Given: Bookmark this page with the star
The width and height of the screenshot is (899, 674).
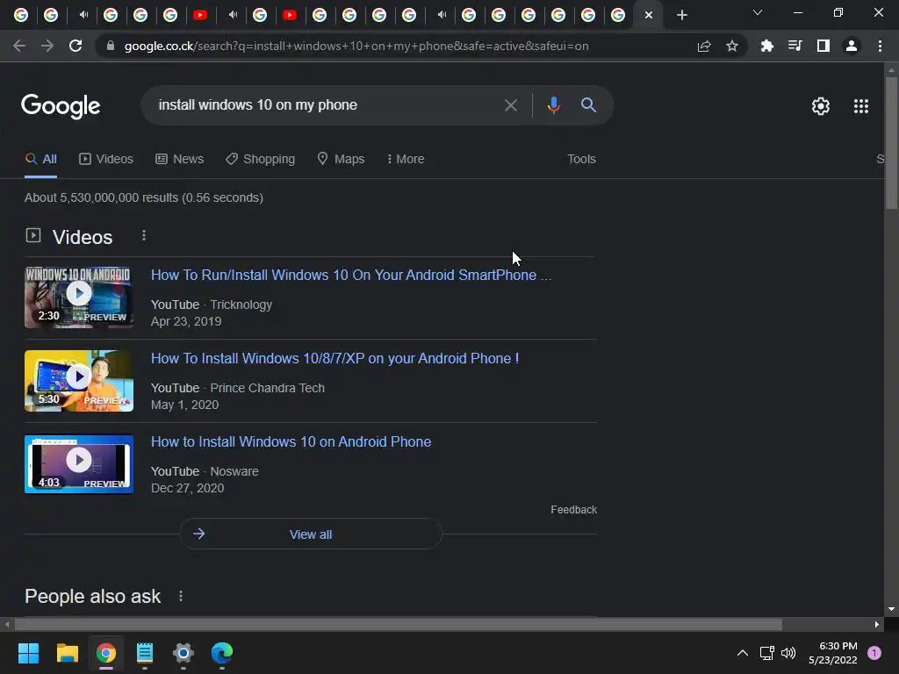Looking at the screenshot, I should pos(731,46).
